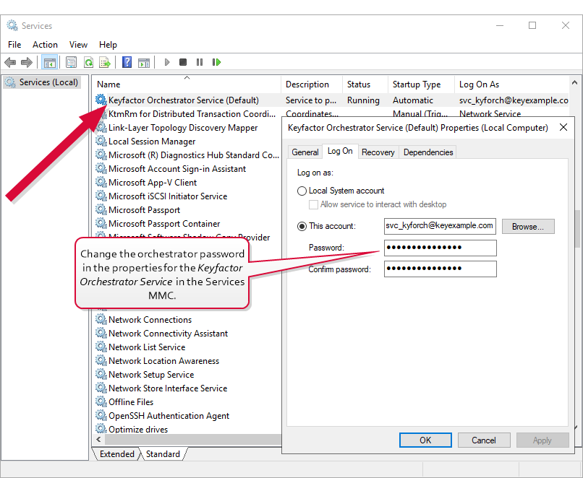Sort services by the Name column
583x478 pixels.
coord(186,84)
